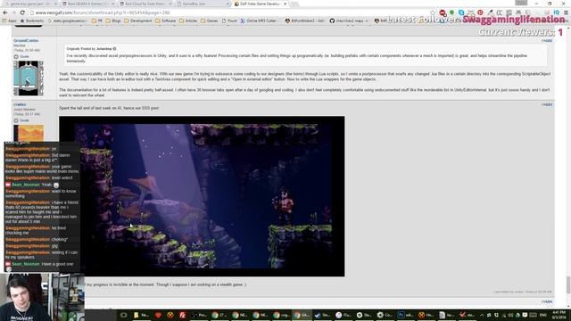Open the settings gear taskbar app

(385, 315)
